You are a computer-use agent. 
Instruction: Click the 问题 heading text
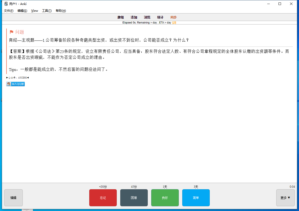pyautogui.click(x=20, y=32)
